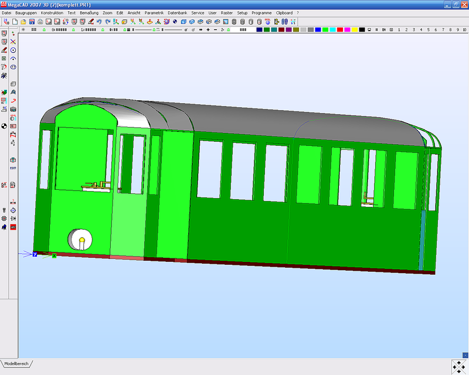469x375 pixels.
Task: Click the New document icon
Action: coord(15,22)
